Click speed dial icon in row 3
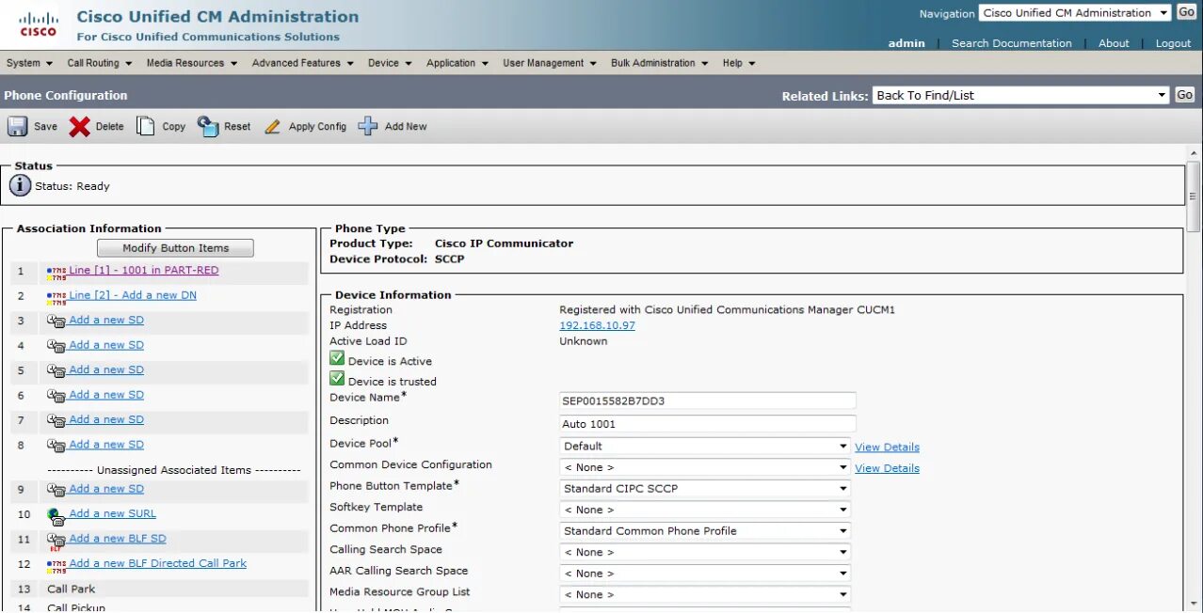1203x613 pixels. pos(56,322)
